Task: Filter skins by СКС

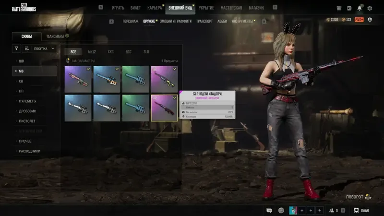Action: click(x=111, y=52)
